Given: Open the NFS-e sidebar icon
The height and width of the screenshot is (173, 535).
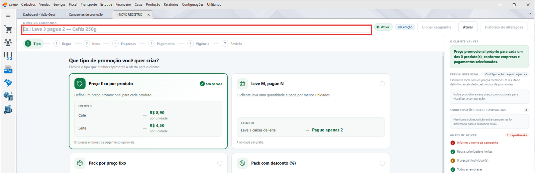Looking at the screenshot, I should 8,70.
